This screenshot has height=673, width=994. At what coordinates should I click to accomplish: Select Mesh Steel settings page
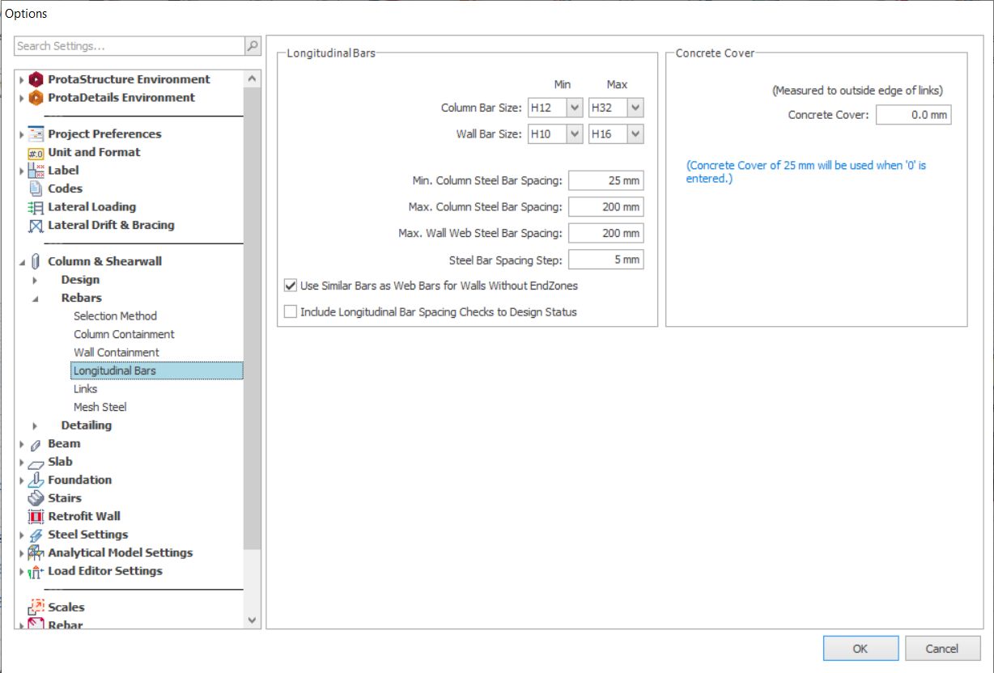click(100, 407)
